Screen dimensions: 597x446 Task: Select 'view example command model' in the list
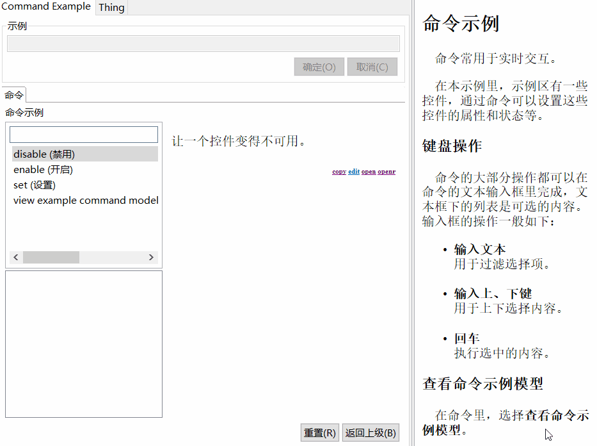[x=86, y=200]
